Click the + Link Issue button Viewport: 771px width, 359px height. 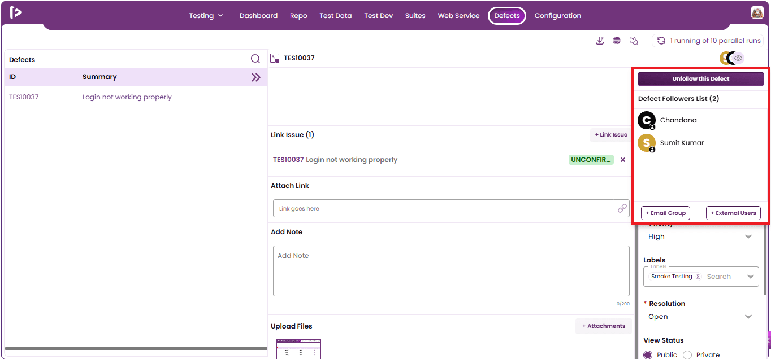coord(611,135)
